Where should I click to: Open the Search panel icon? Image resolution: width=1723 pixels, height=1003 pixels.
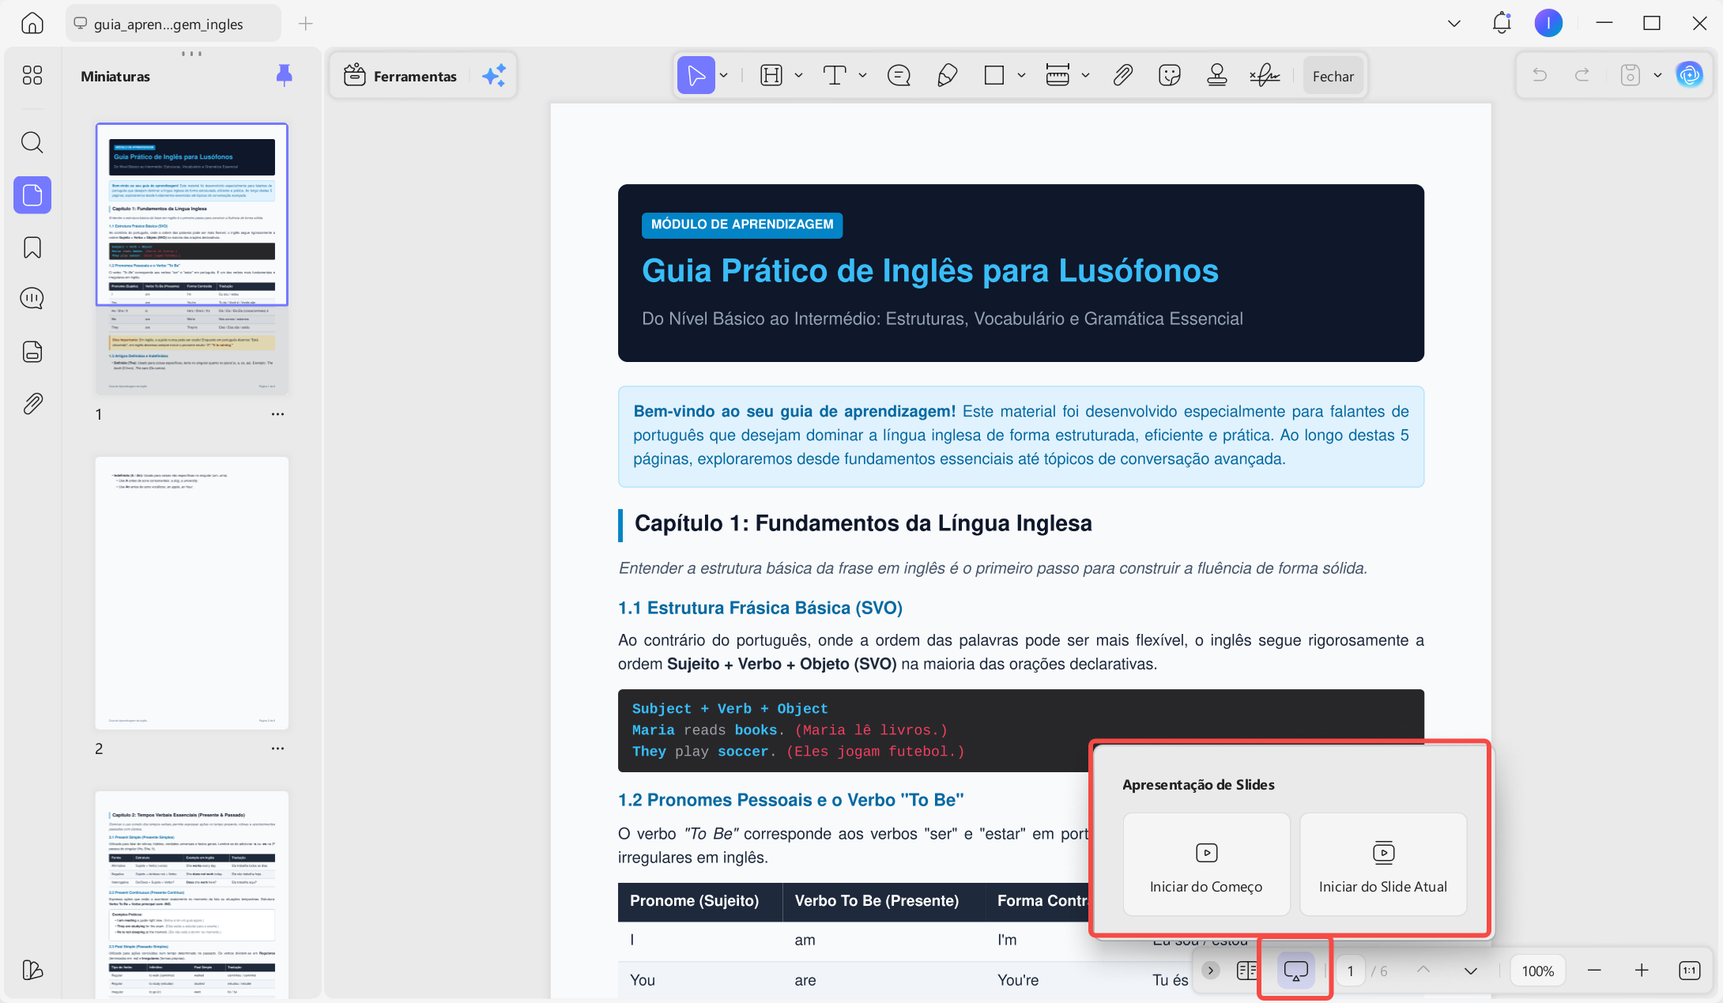32,142
